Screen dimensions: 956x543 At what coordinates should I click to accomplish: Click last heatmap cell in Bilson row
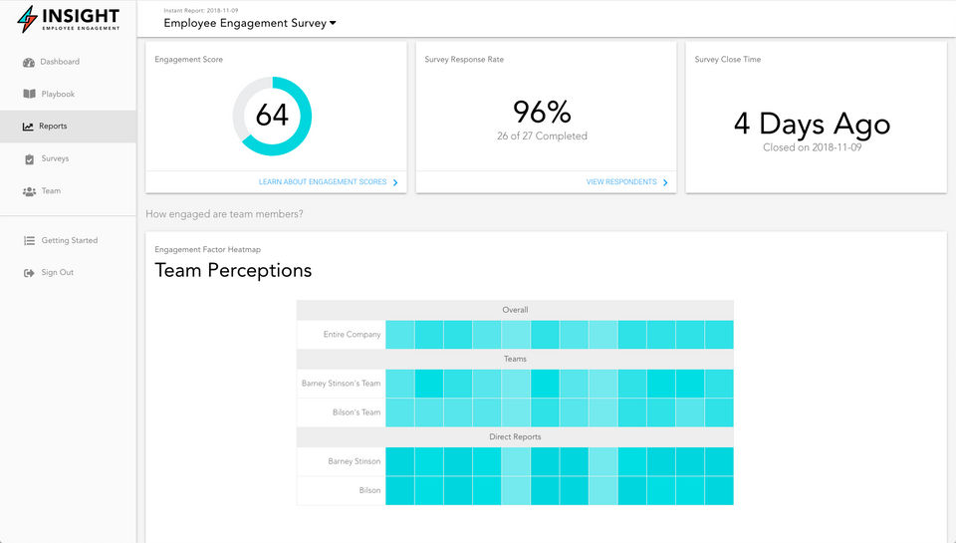click(719, 490)
